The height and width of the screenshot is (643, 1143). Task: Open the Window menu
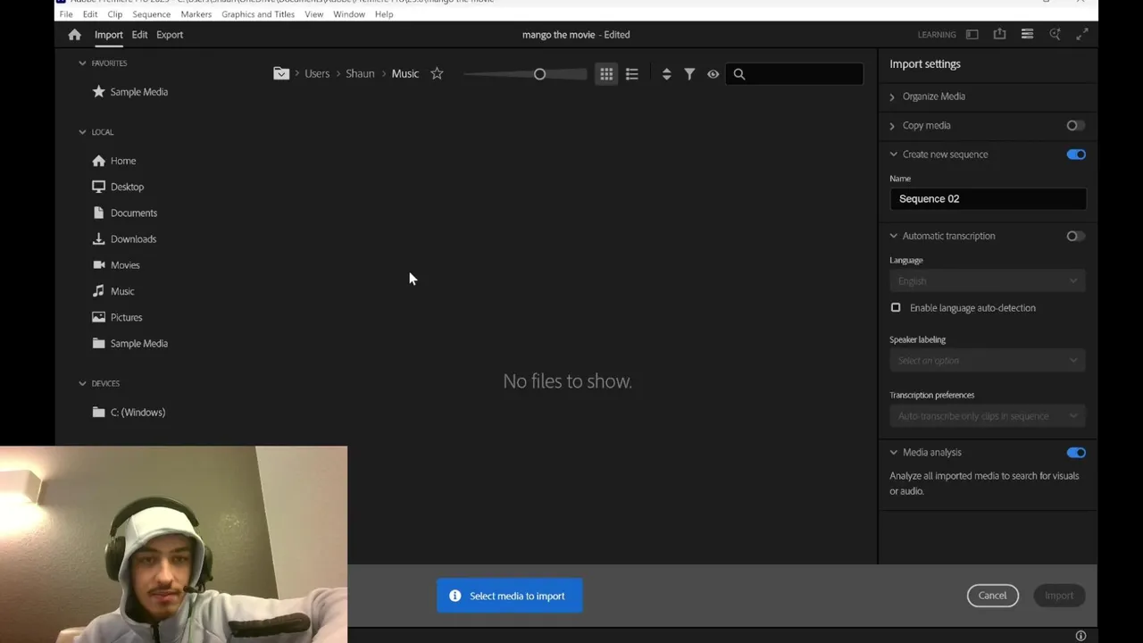coord(349,14)
